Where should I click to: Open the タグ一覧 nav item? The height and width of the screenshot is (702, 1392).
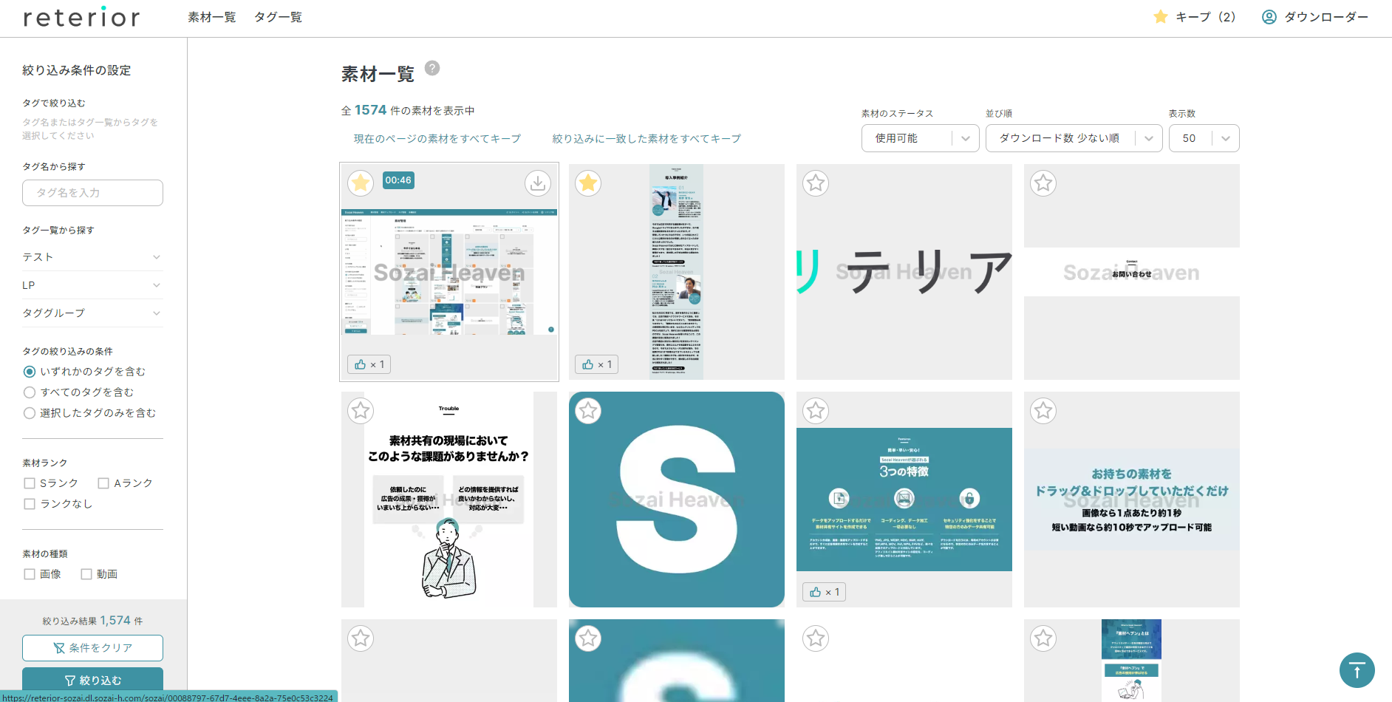[x=278, y=17]
